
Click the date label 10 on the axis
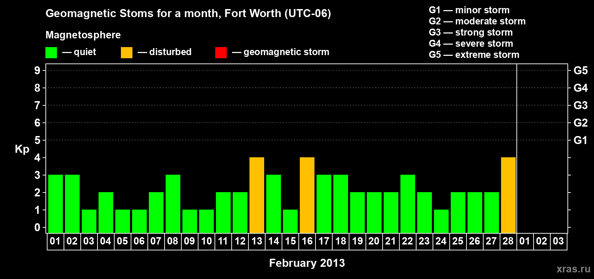[x=207, y=241]
